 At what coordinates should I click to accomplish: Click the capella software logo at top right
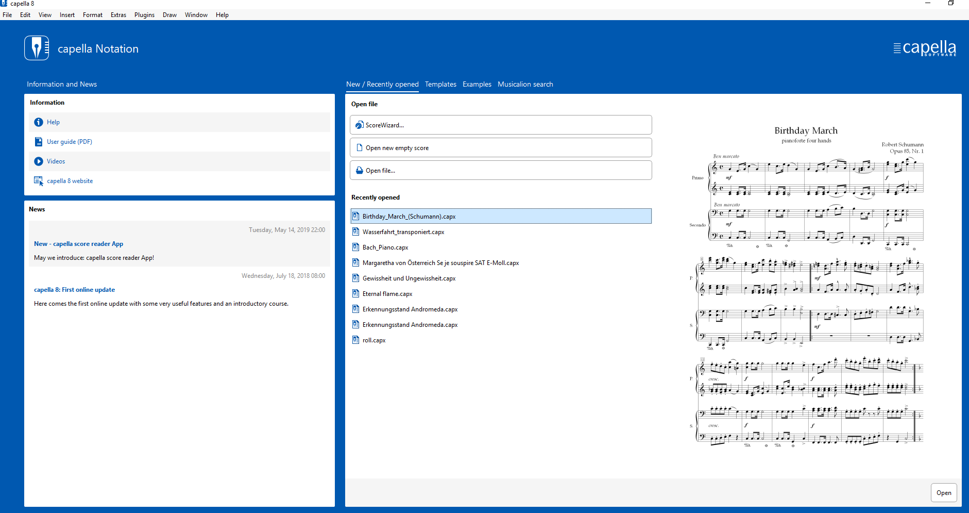click(925, 48)
